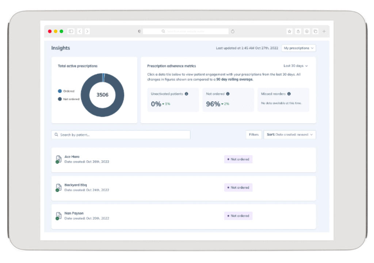Click the Ordered legend color dot
374x263 pixels.
tap(60, 91)
